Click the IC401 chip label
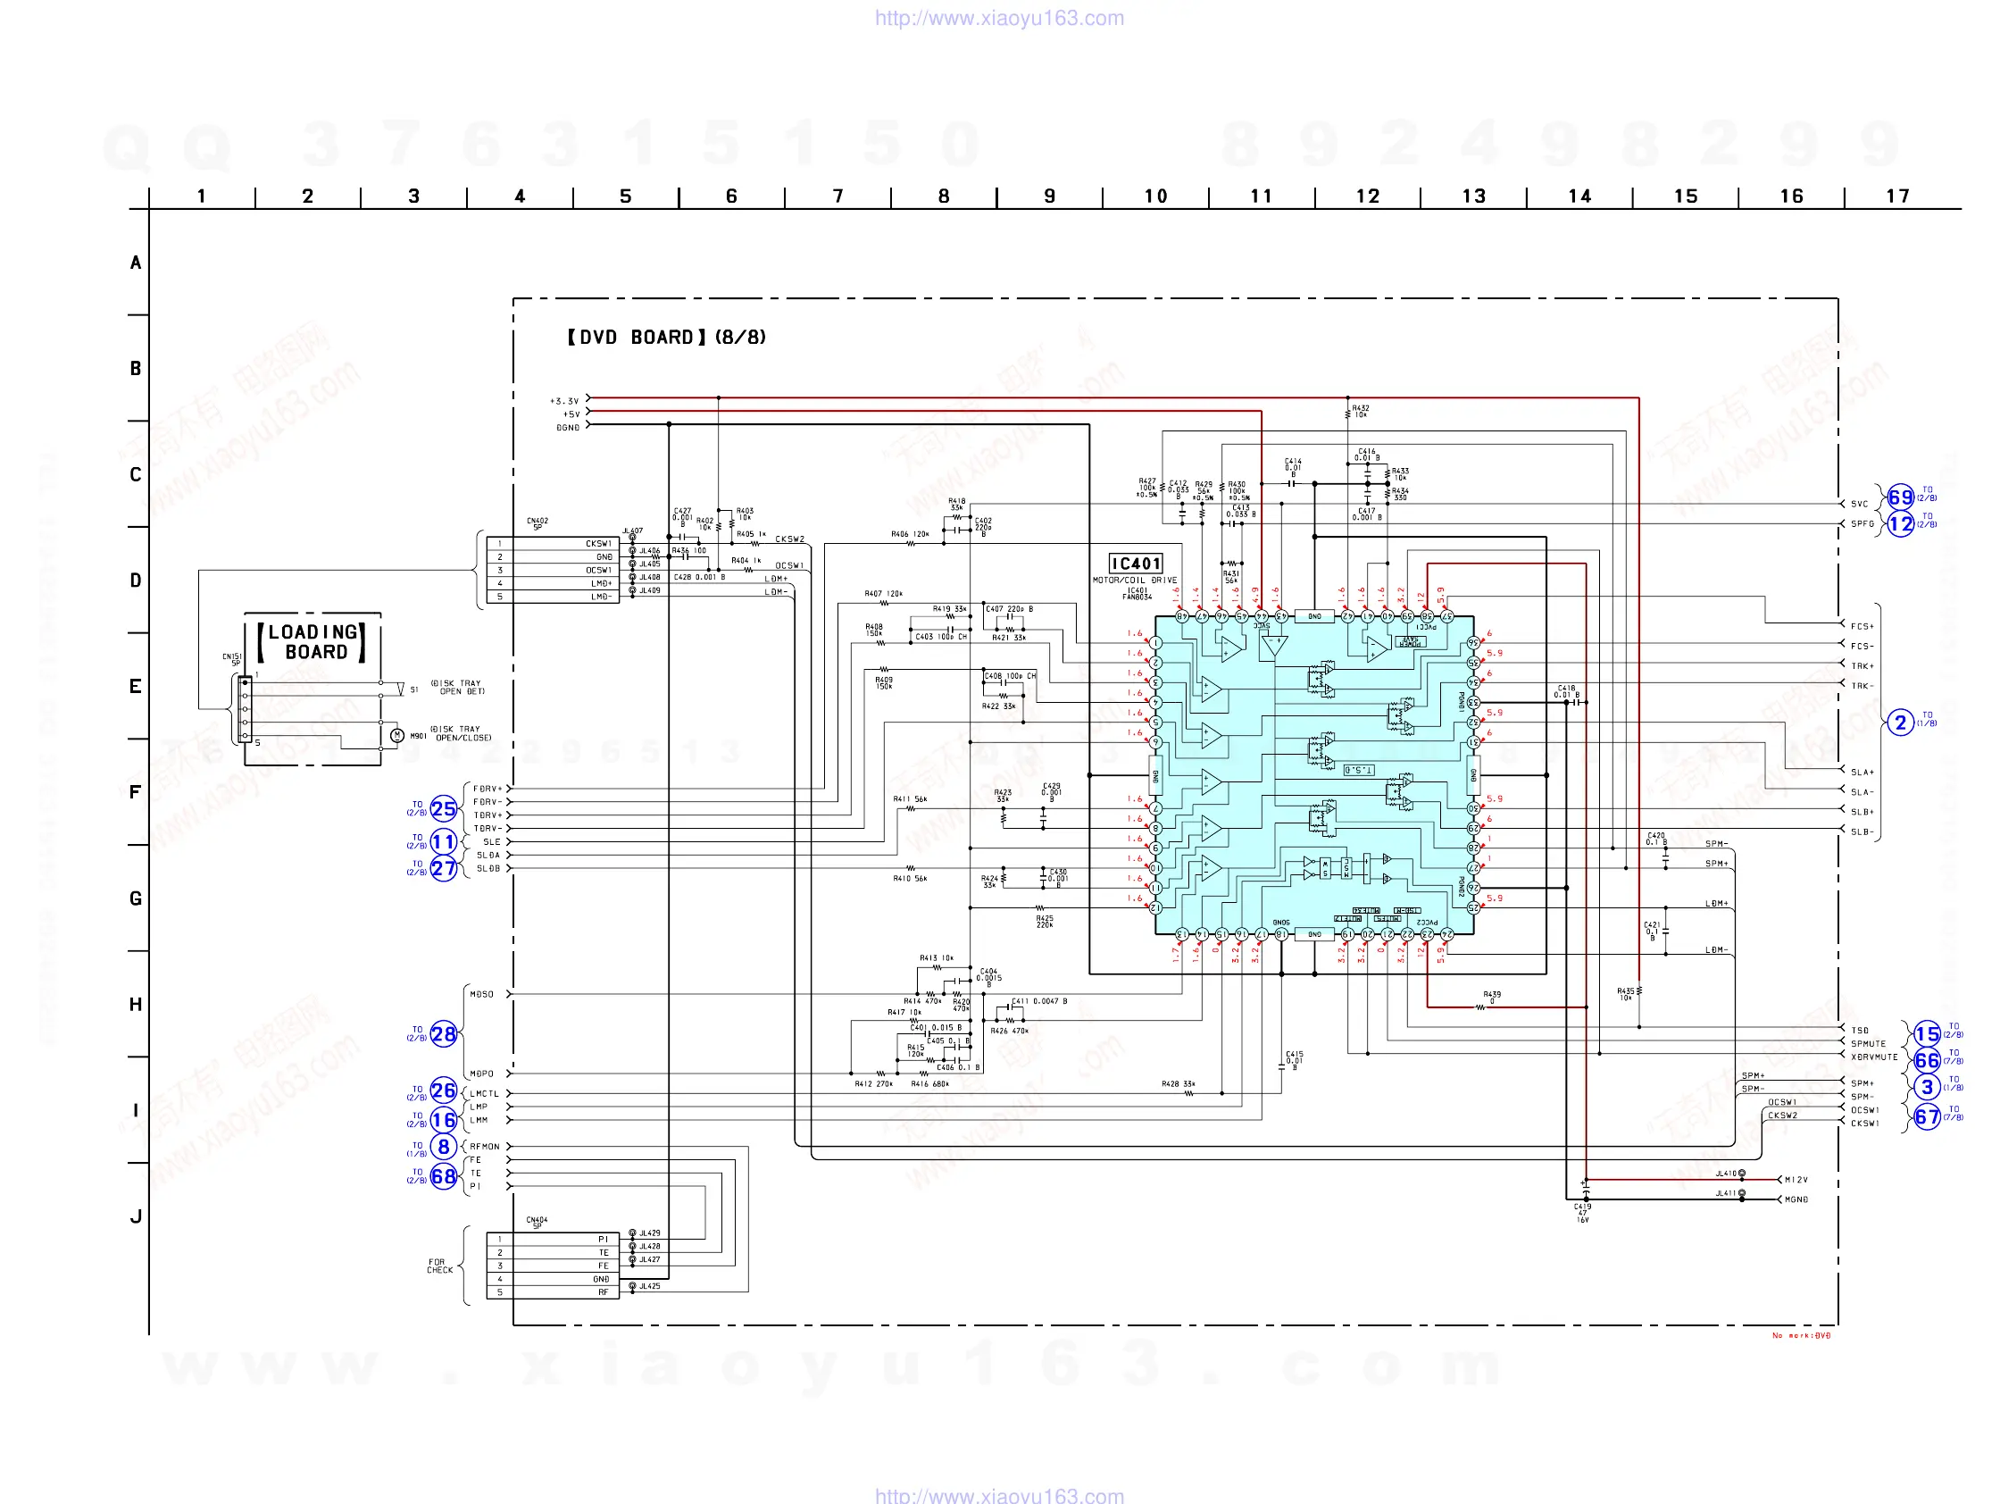The height and width of the screenshot is (1504, 2000). [x=1136, y=564]
